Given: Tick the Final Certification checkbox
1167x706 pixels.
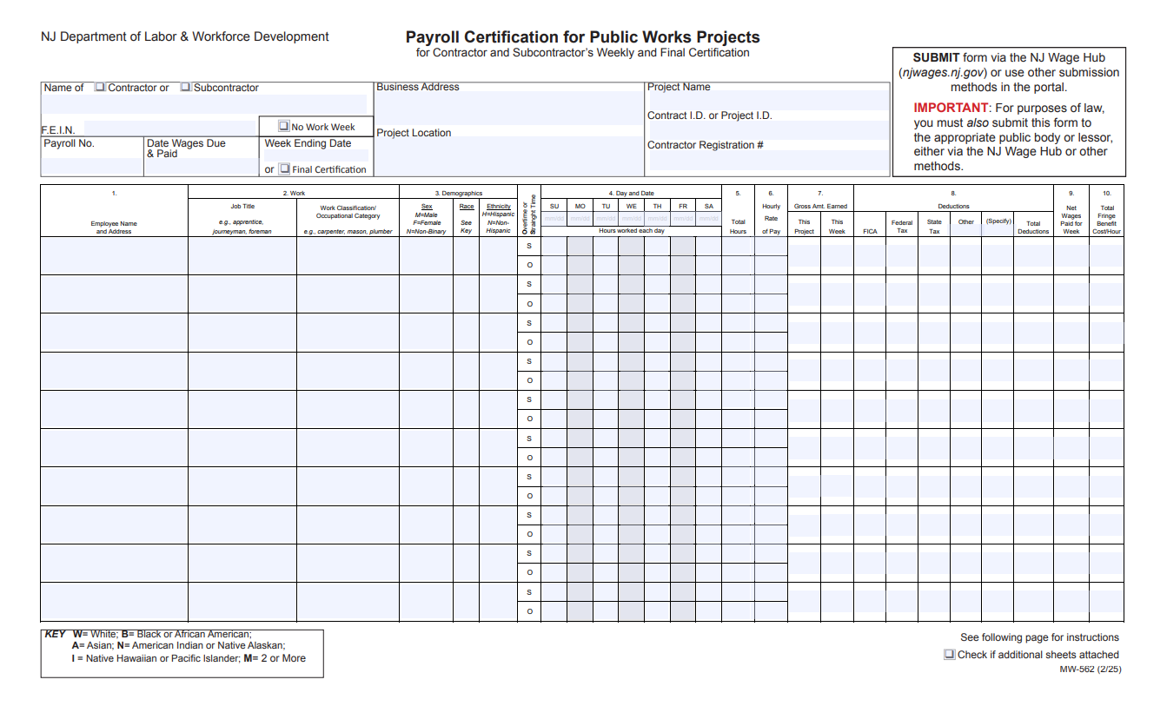Looking at the screenshot, I should (x=285, y=168).
